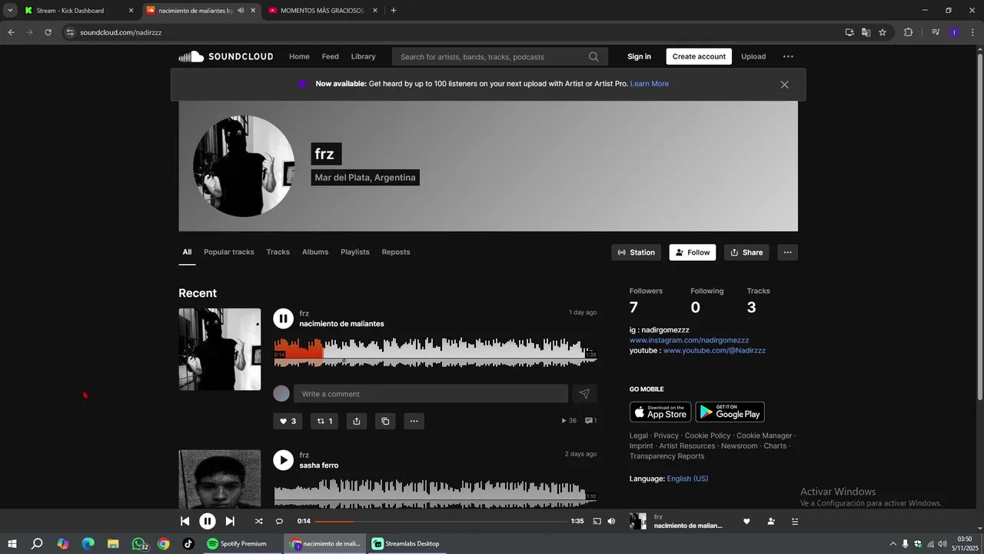The image size is (984, 554).
Task: Seek on the player progress bar
Action: [441, 521]
